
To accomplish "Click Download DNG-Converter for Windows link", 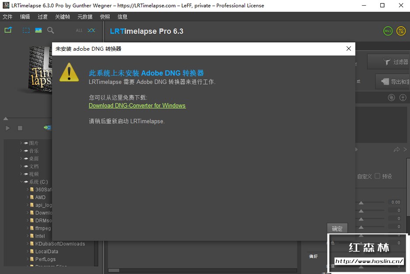I will click(137, 105).
